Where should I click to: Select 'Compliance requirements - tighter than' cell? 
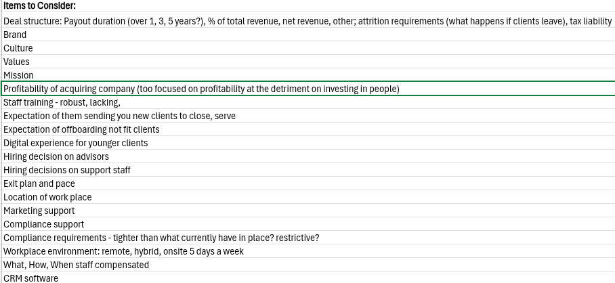308,238
